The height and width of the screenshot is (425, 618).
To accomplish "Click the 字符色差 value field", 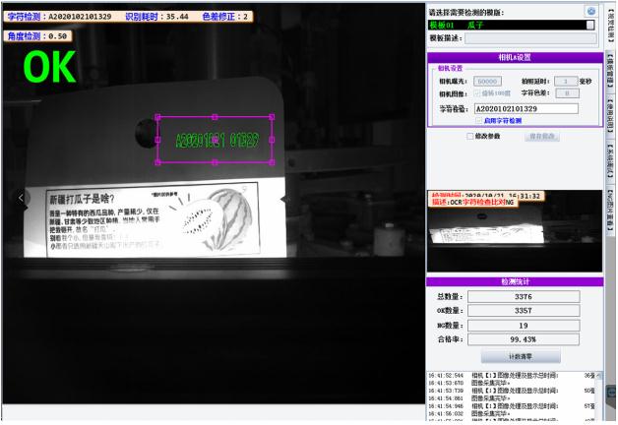I will tap(567, 93).
